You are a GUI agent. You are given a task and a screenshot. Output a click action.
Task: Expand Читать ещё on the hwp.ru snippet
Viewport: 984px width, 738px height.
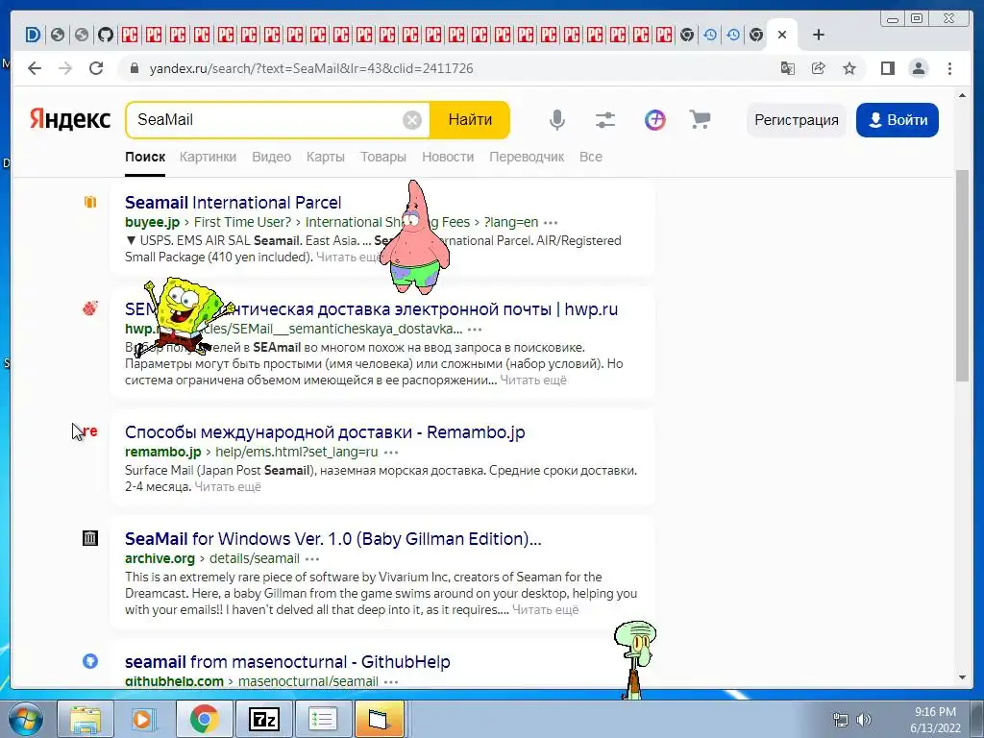[532, 381]
